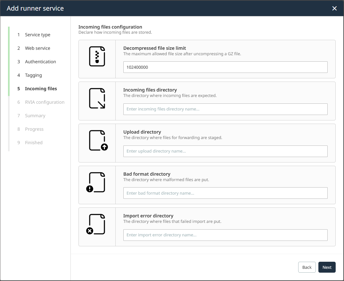Click the import error directory name input
Image resolution: width=344 pixels, height=281 pixels.
[x=225, y=235]
